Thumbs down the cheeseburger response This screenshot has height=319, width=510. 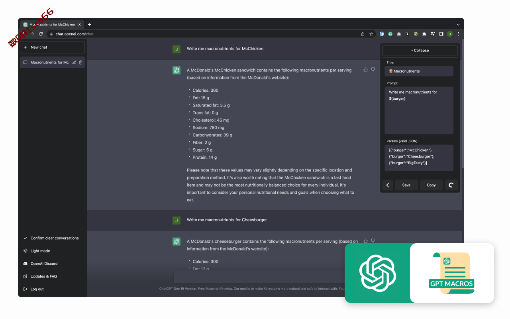(373, 241)
